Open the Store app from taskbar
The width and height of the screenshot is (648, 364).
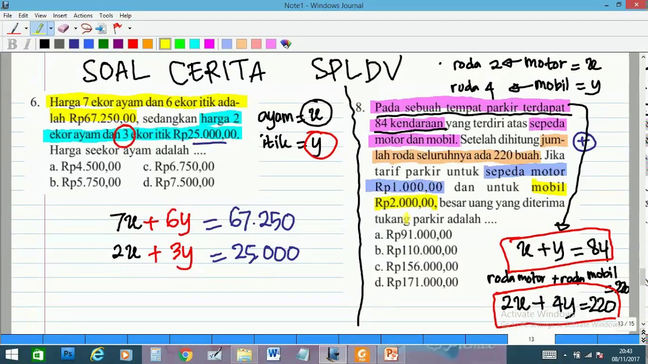(38, 354)
